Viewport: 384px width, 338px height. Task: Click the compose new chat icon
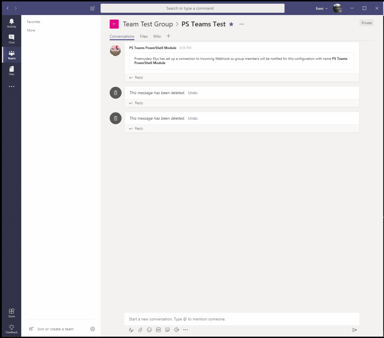(93, 8)
